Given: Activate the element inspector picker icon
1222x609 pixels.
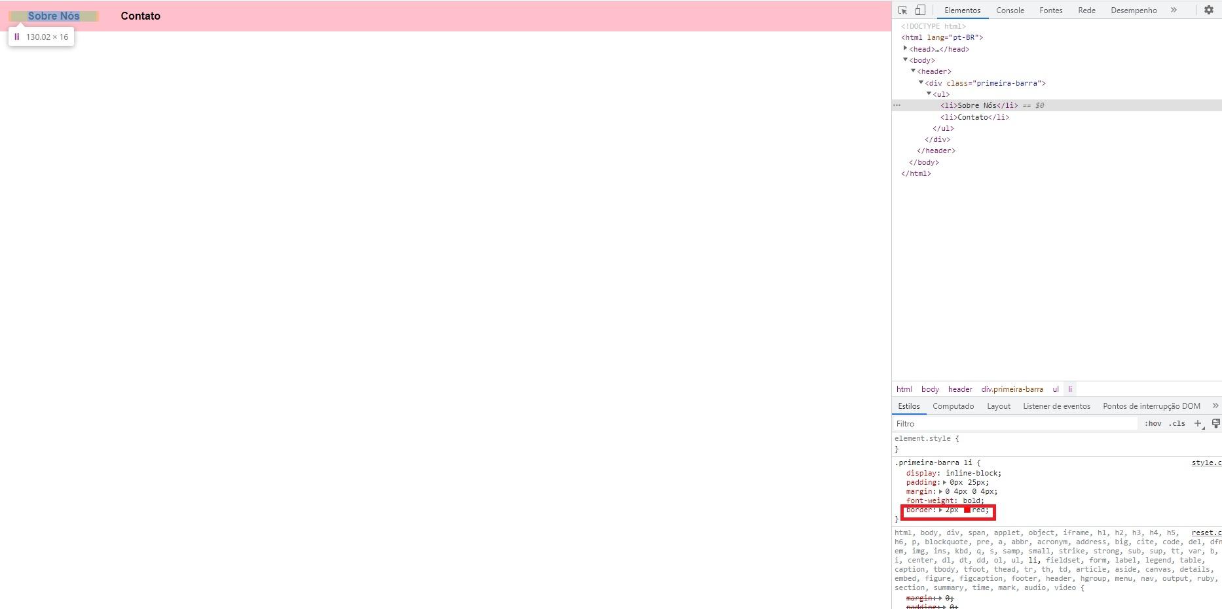Looking at the screenshot, I should point(902,10).
